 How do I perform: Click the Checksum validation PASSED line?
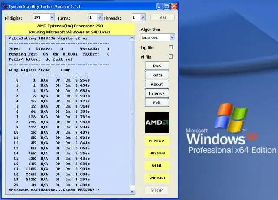click(x=54, y=190)
